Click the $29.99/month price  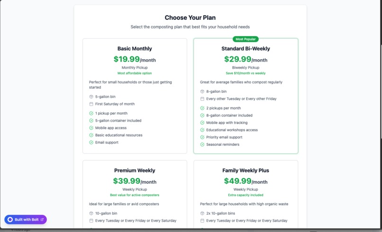(246, 59)
